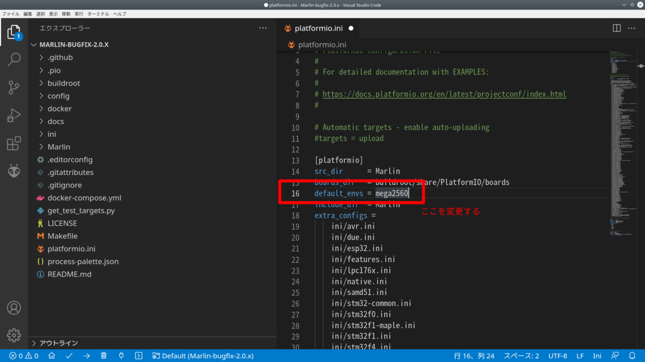Place cursor on ini/esp32.ini line
The image size is (645, 362).
pos(357,248)
